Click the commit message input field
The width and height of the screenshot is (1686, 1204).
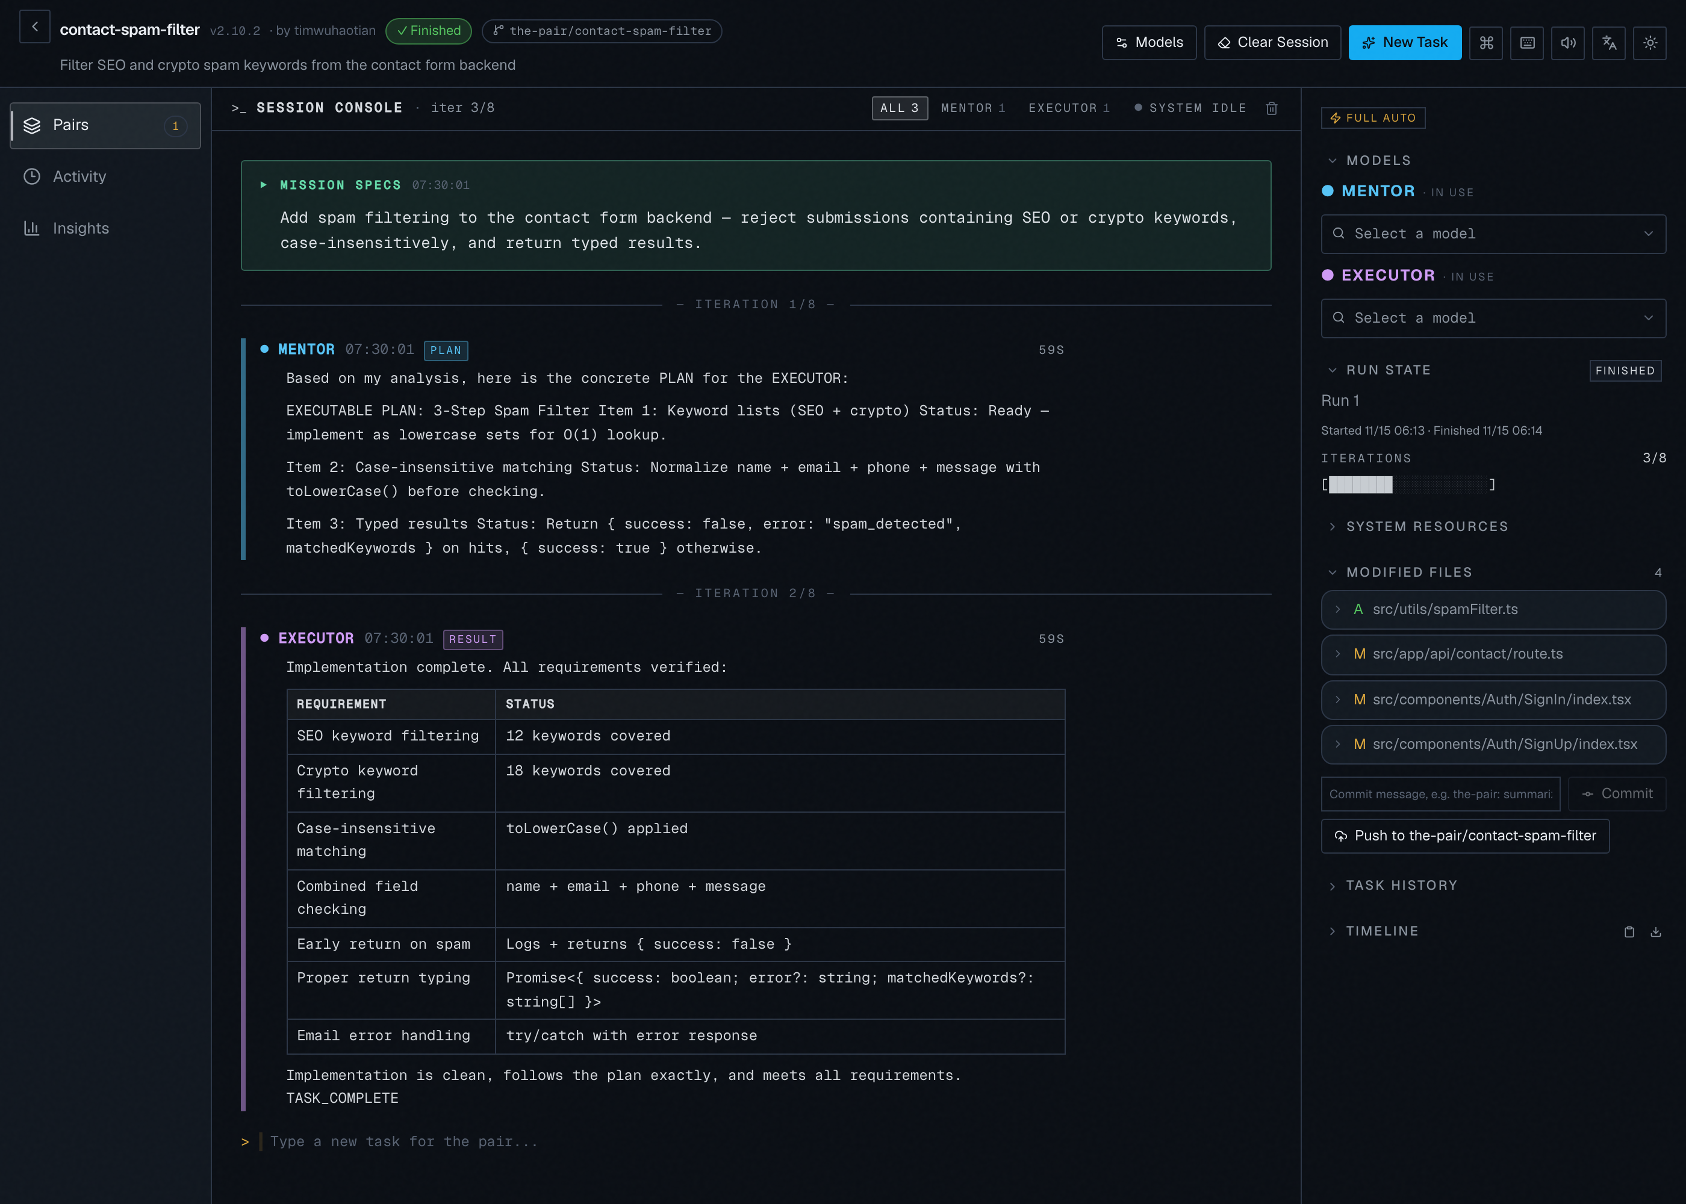coord(1440,794)
